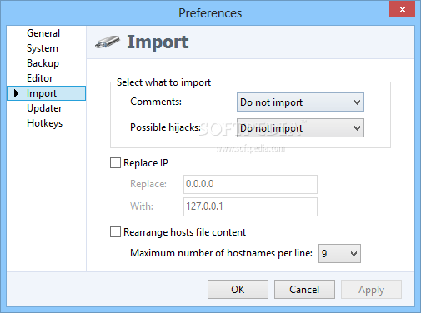Expand the Possible hijacks dropdown
Viewport: 421px width, 313px height.
(300, 128)
